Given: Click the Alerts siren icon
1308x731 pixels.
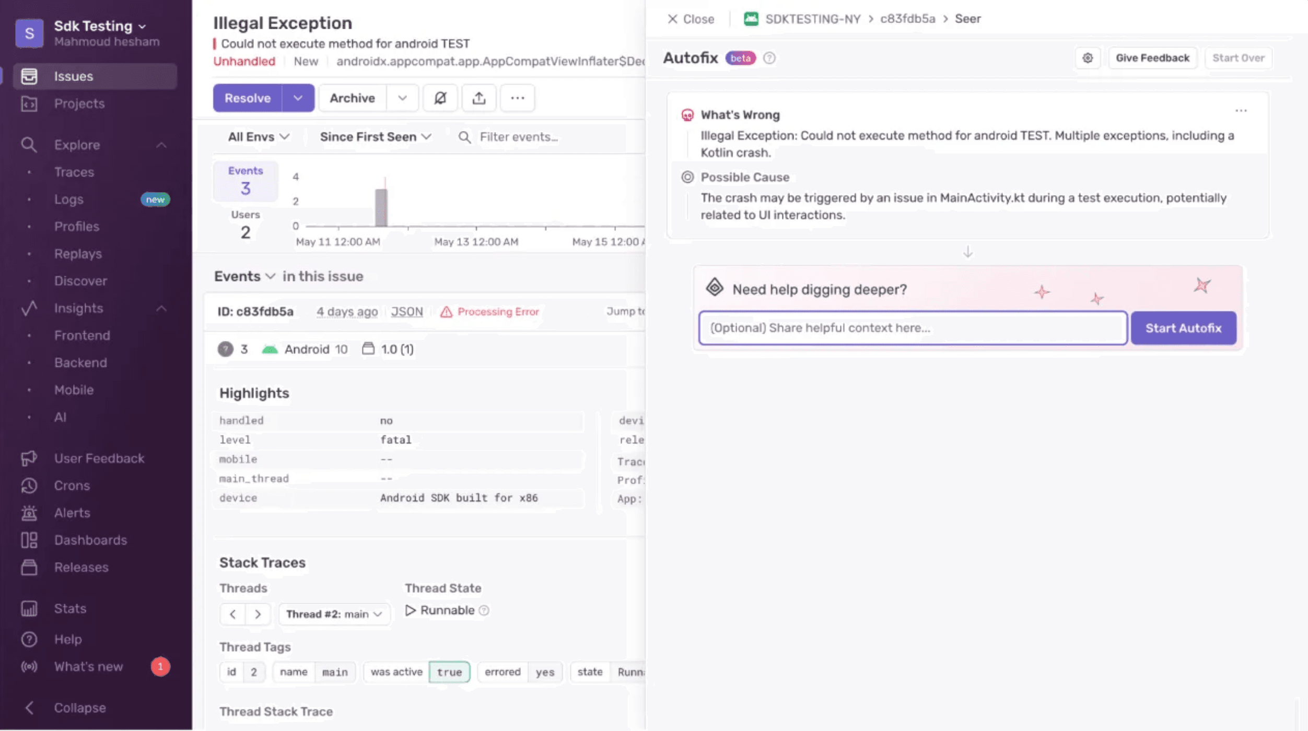Looking at the screenshot, I should [29, 512].
